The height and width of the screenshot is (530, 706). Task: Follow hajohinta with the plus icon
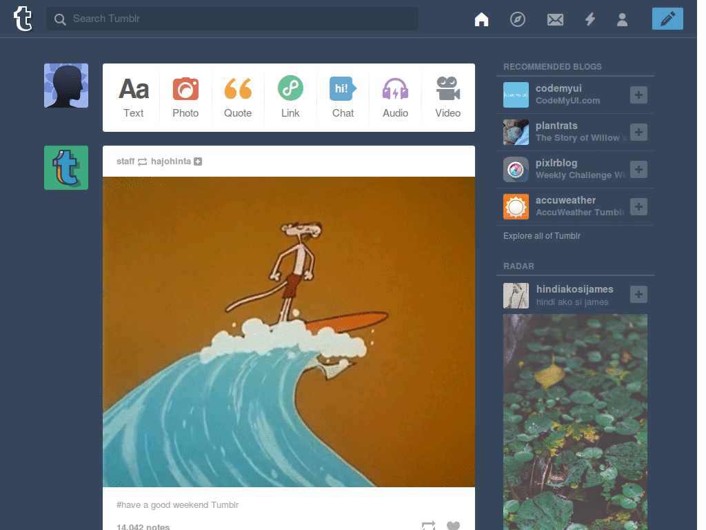click(198, 161)
